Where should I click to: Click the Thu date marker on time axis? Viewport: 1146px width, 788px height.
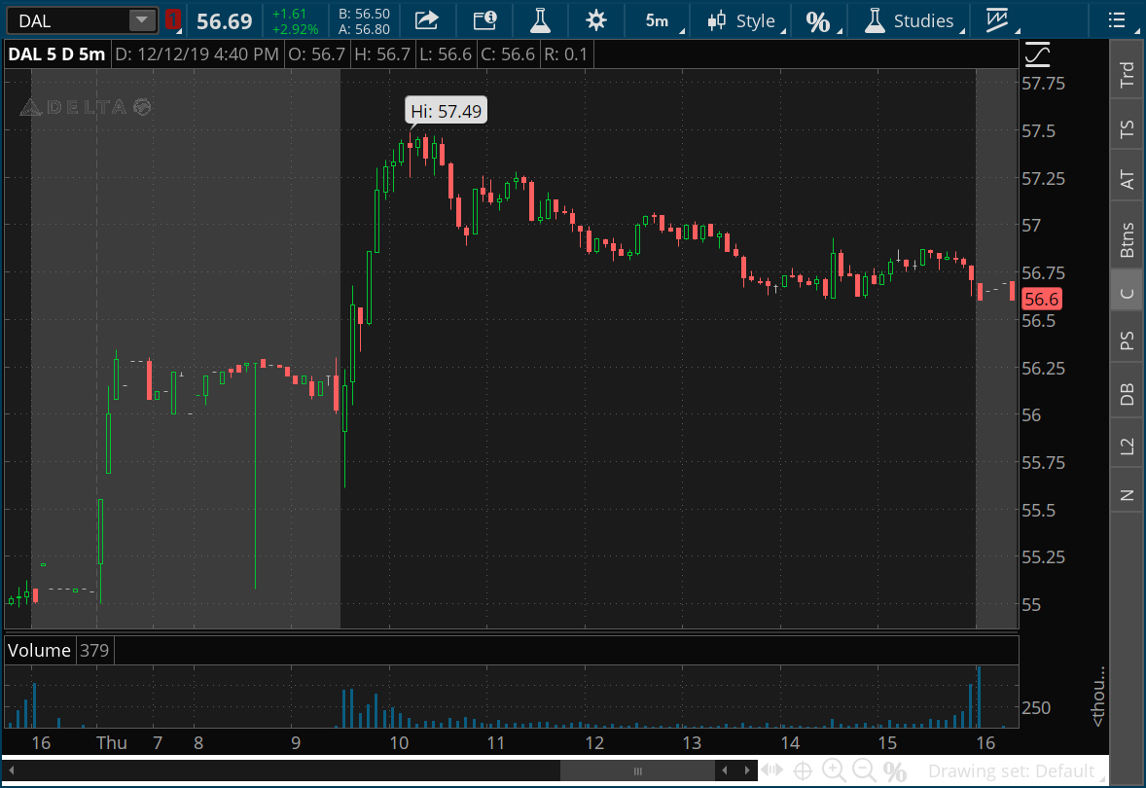pos(112,742)
